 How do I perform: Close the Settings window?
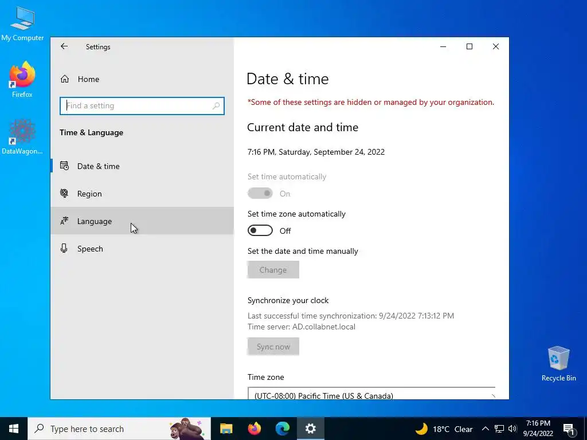[x=496, y=46]
